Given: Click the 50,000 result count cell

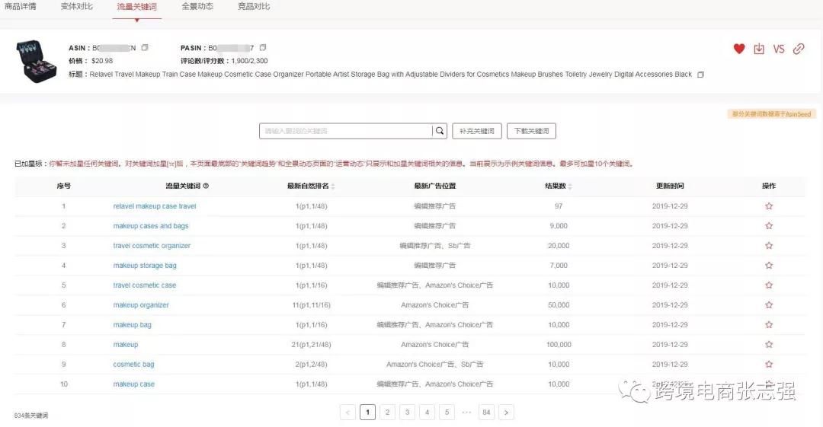Looking at the screenshot, I should click(559, 304).
